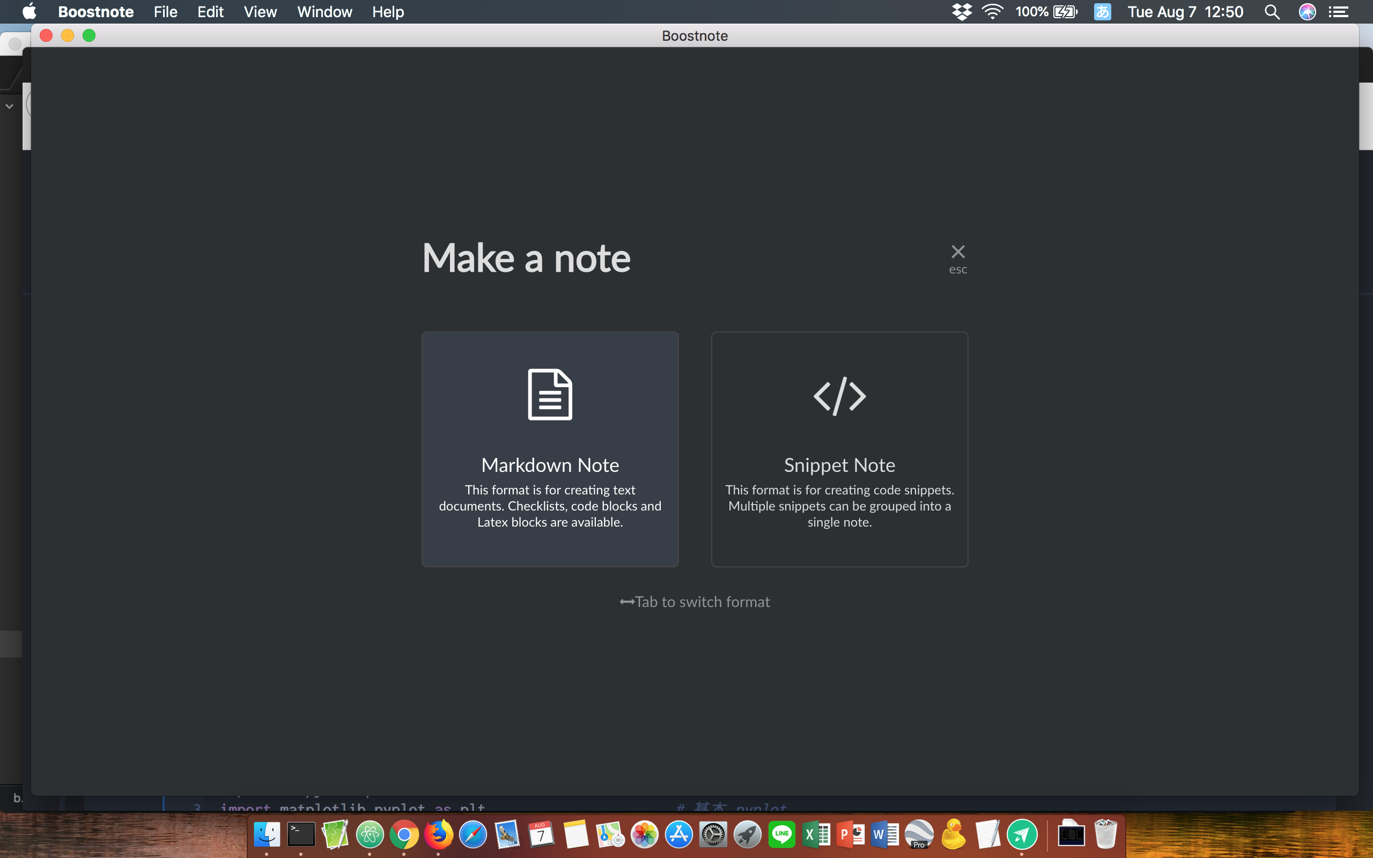Open the Trash in the dock
Viewport: 1373px width, 858px height.
(x=1105, y=834)
